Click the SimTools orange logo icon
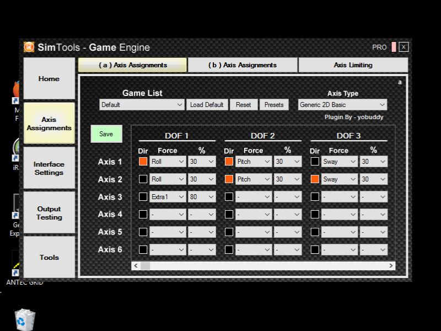 (x=29, y=47)
